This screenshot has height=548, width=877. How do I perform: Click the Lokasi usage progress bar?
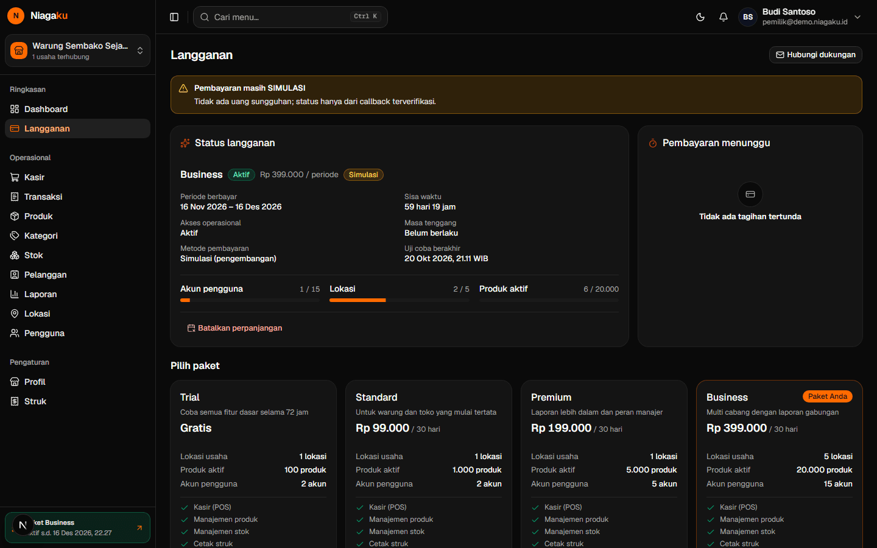[x=400, y=300]
